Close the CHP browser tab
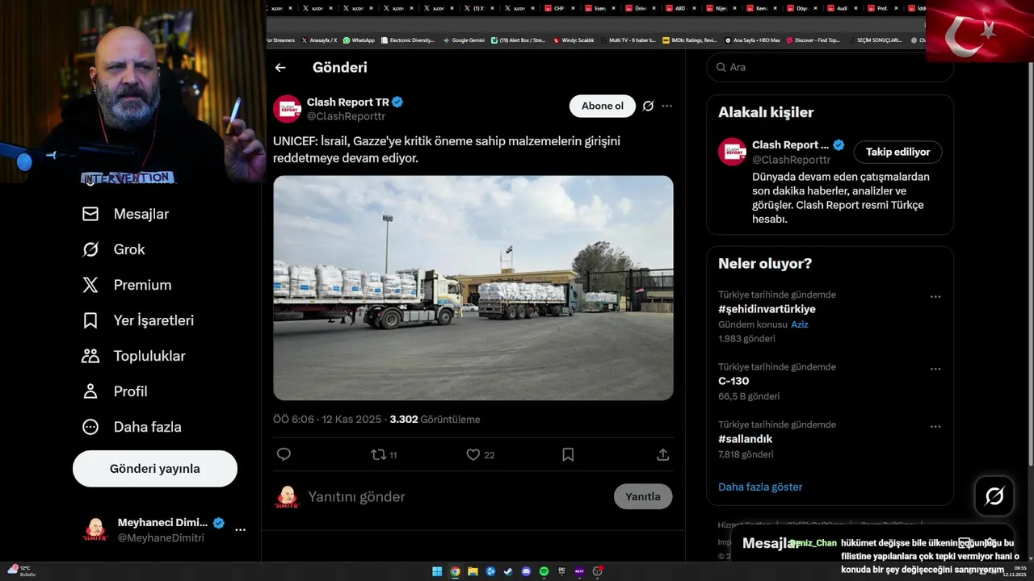 tap(574, 8)
